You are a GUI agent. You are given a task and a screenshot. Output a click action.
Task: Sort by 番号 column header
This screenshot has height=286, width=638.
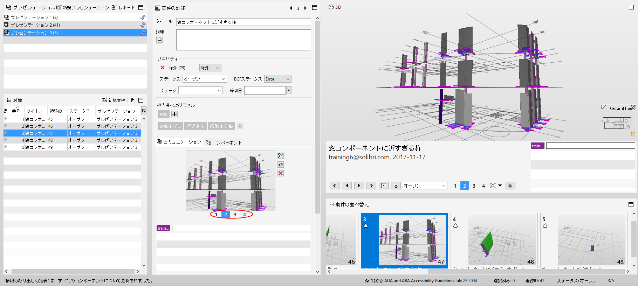click(16, 111)
